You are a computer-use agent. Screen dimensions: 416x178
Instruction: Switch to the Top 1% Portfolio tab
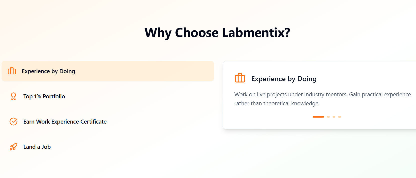44,97
